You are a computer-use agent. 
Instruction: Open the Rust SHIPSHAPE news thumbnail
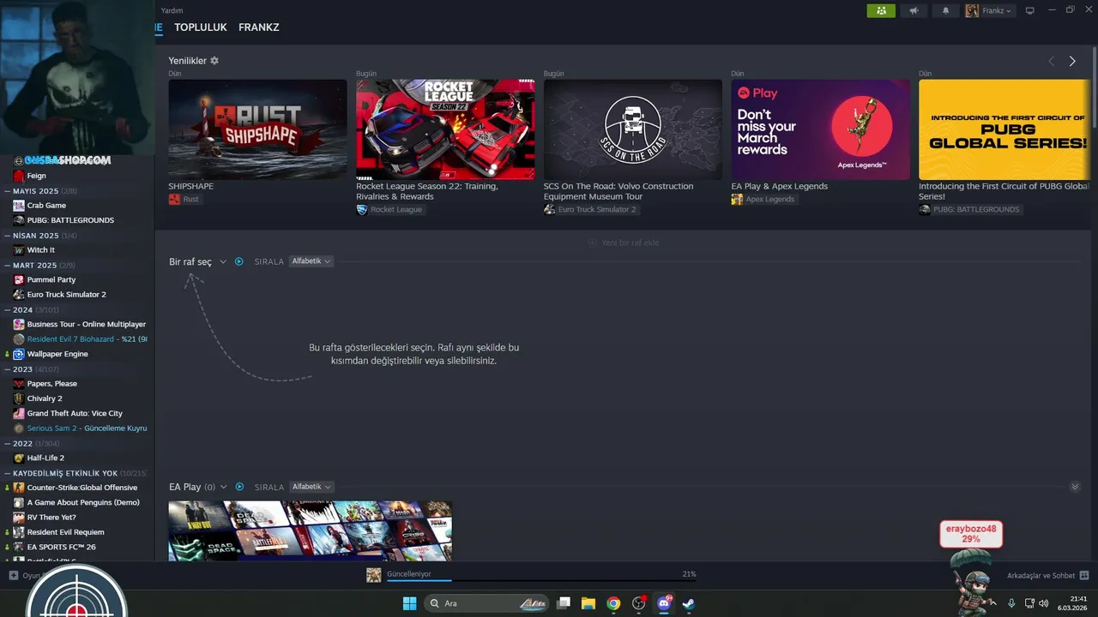[x=257, y=129]
